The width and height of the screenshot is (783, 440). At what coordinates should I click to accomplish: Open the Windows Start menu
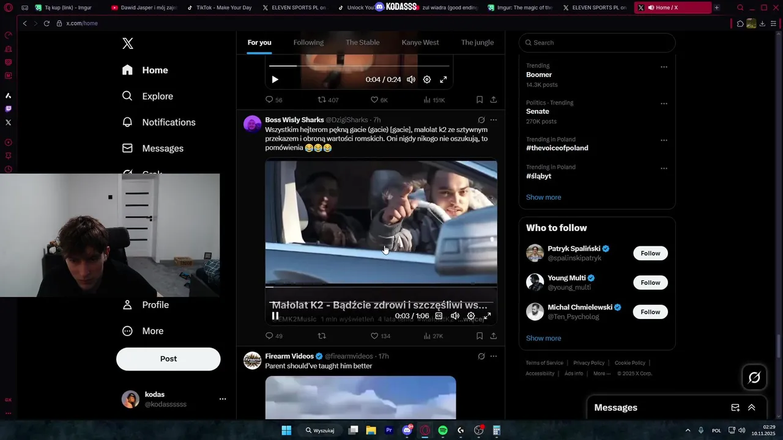click(286, 430)
